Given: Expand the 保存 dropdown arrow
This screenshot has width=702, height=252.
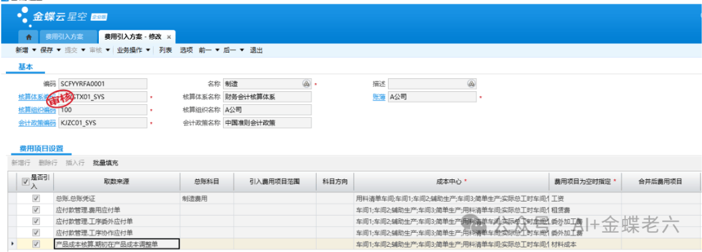Looking at the screenshot, I should [58, 51].
